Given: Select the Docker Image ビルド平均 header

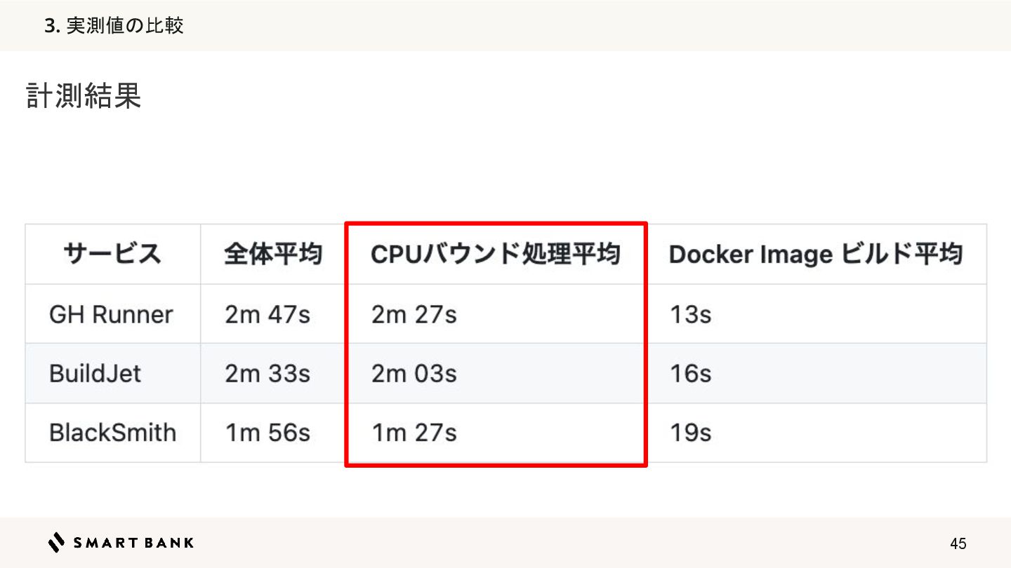Looking at the screenshot, I should tap(814, 254).
